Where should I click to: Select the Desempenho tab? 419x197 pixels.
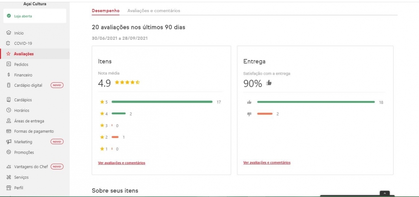(x=105, y=11)
